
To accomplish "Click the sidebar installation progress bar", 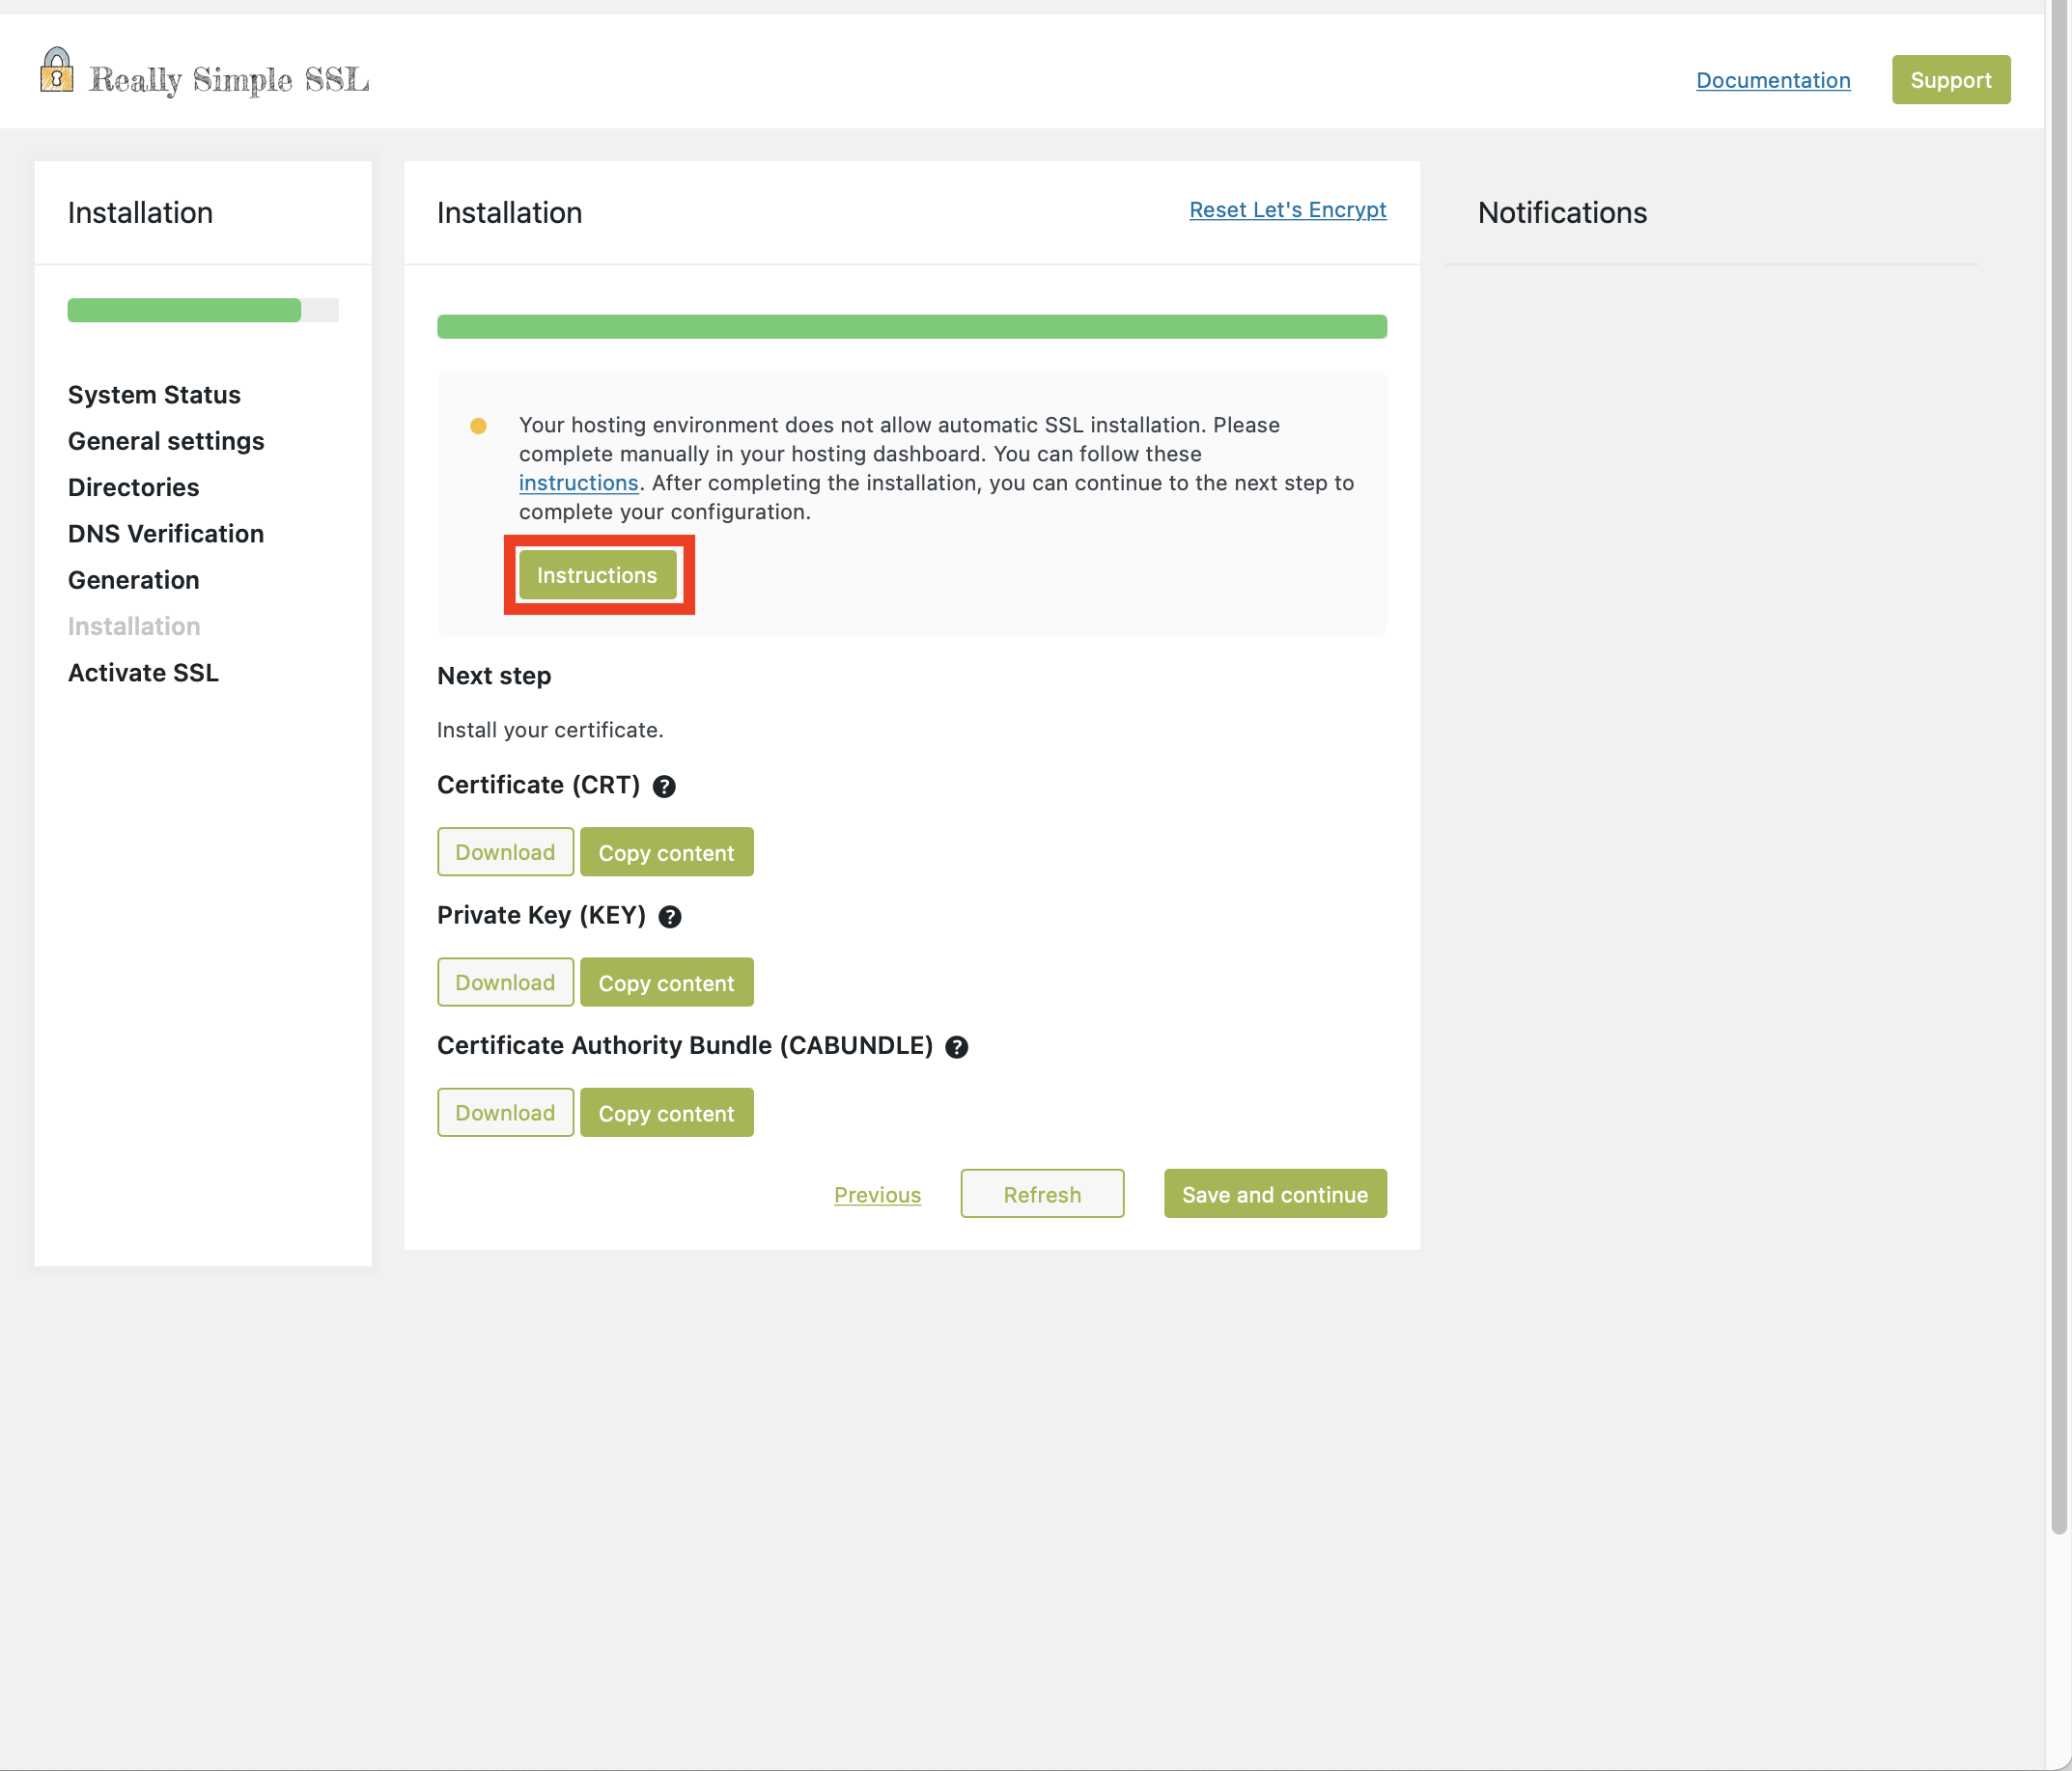I will [x=203, y=310].
